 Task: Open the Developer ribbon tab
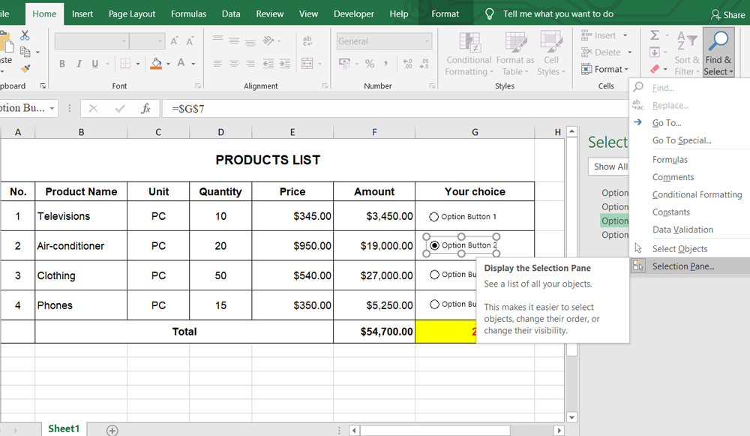pos(354,14)
